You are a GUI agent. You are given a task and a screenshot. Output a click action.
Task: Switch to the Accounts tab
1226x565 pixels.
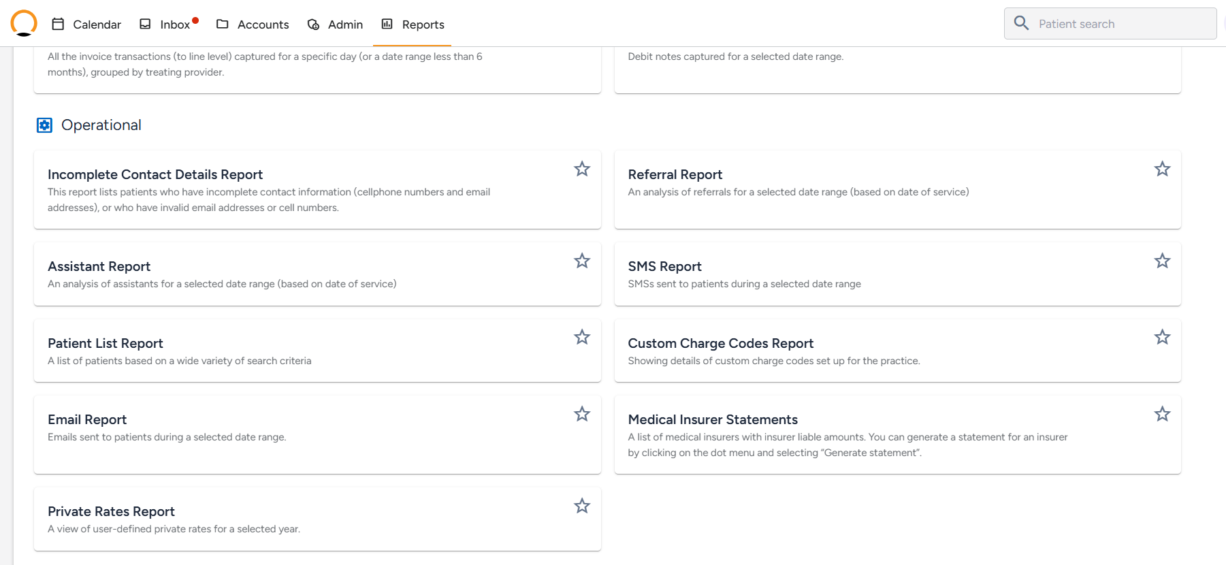[x=253, y=25]
